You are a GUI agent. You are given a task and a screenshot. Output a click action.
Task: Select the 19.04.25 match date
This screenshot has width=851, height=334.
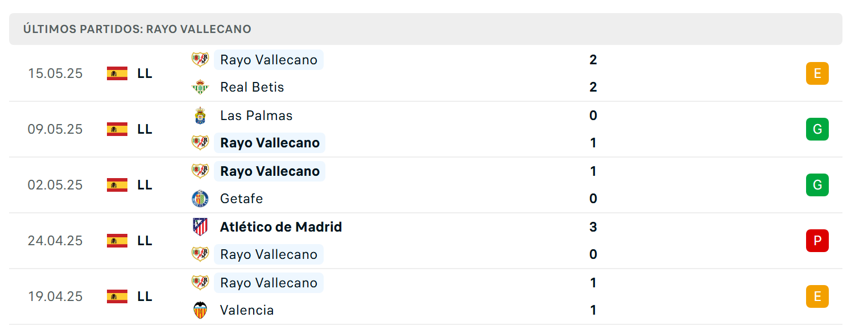point(55,296)
